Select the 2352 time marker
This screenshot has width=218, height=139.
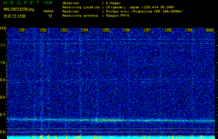click(x=43, y=30)
